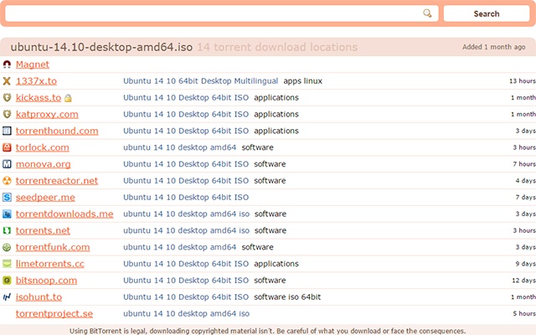Click the 1337x.to X icon
Viewport: 536px width, 335px height.
[7, 81]
